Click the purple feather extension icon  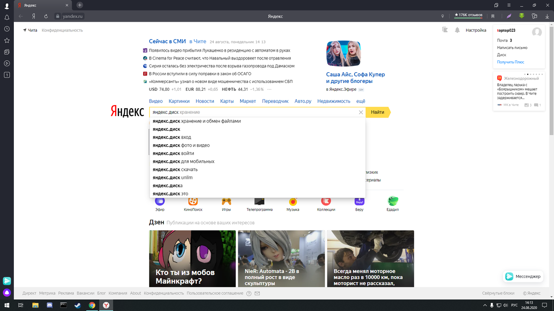(509, 16)
